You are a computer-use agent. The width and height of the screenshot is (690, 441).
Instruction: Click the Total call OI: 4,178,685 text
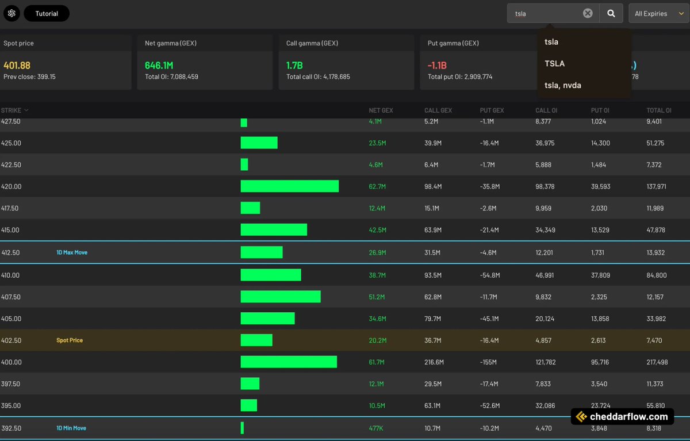click(x=318, y=76)
